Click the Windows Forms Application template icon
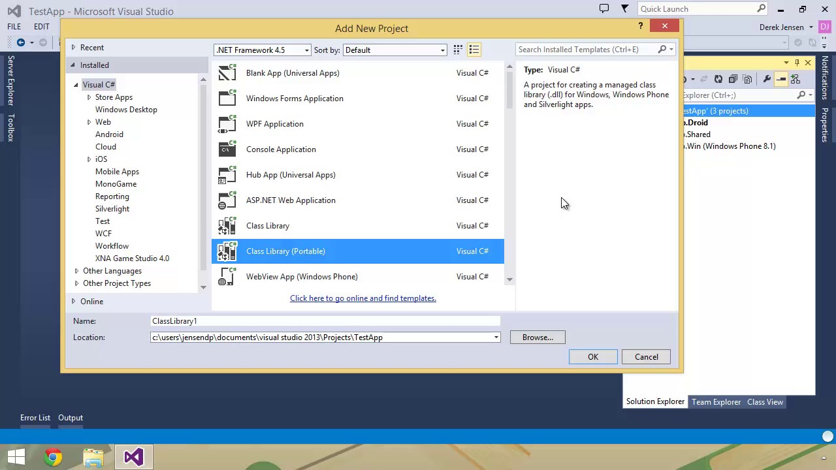836x470 pixels. [x=227, y=98]
